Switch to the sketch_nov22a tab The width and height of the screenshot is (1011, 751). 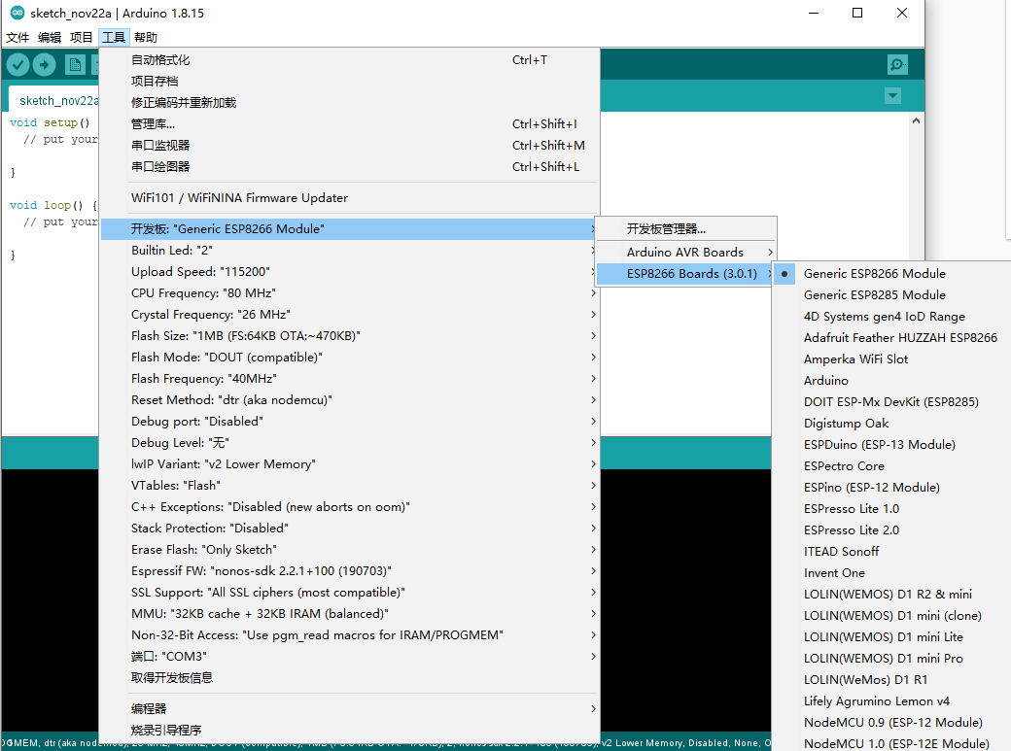pyautogui.click(x=56, y=101)
